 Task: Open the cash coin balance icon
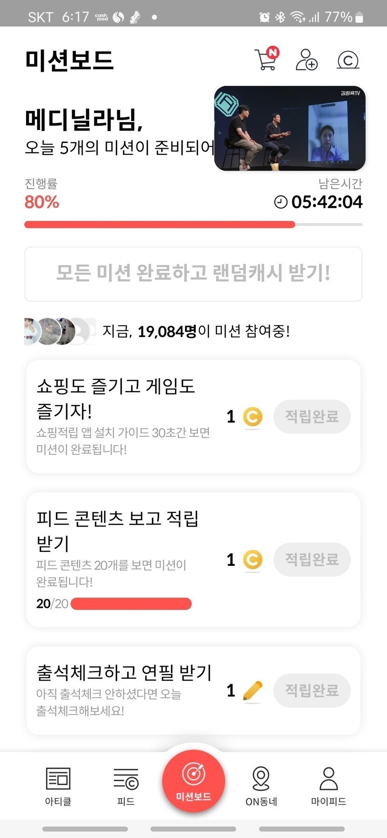[x=348, y=60]
